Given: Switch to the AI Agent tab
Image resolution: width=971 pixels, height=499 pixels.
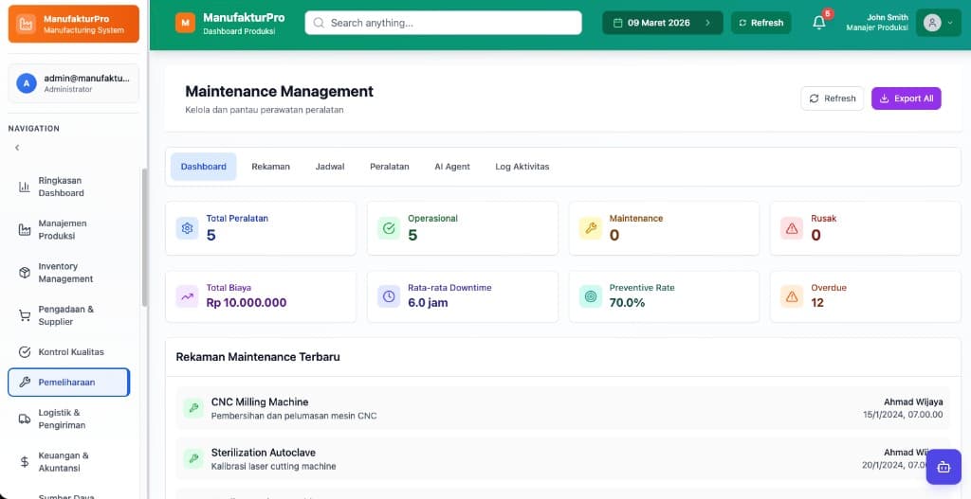Looking at the screenshot, I should tap(451, 167).
